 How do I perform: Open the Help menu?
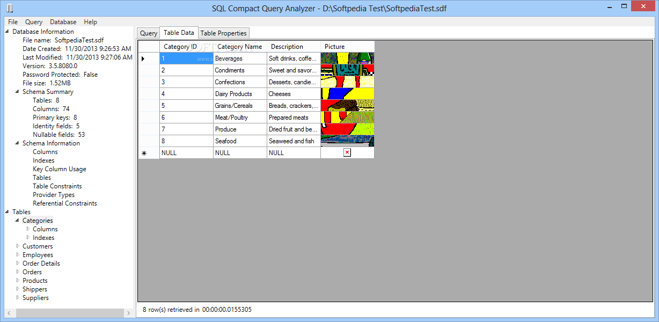click(x=91, y=22)
